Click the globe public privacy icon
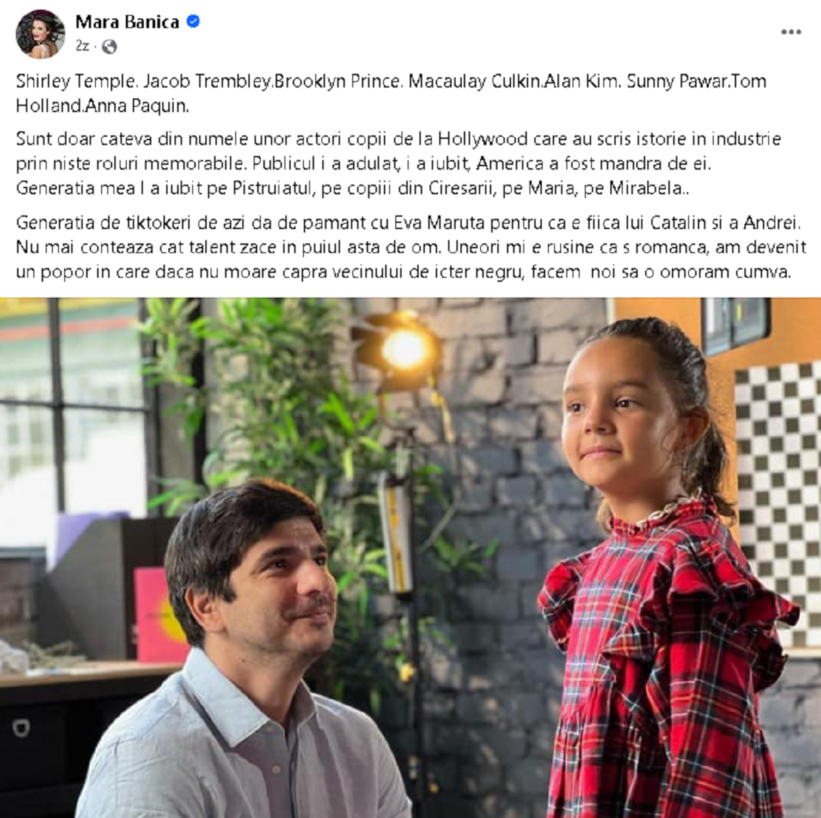 pos(109,47)
